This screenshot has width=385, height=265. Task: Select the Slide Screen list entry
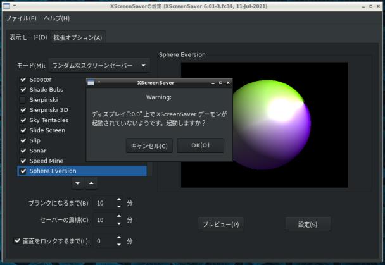47,130
